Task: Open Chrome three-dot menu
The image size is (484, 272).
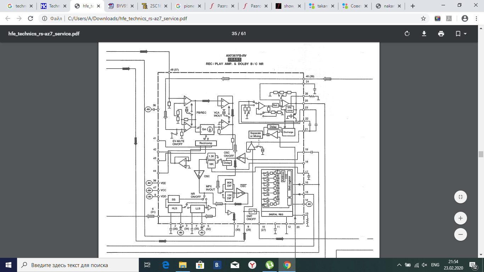Action: coord(476,18)
